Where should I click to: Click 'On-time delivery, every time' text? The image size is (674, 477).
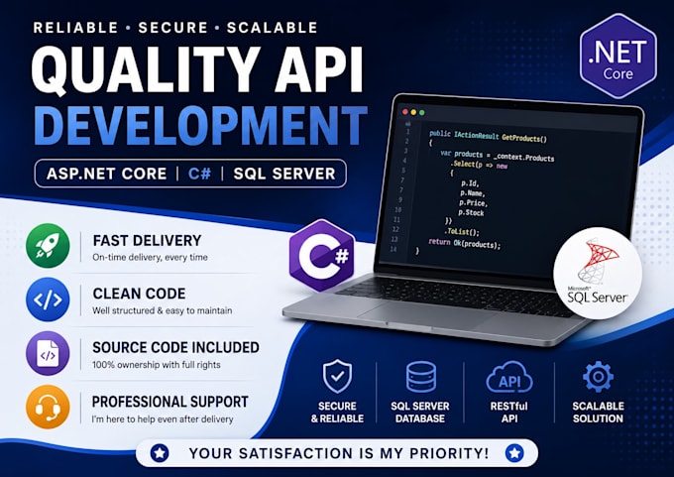[x=150, y=257]
